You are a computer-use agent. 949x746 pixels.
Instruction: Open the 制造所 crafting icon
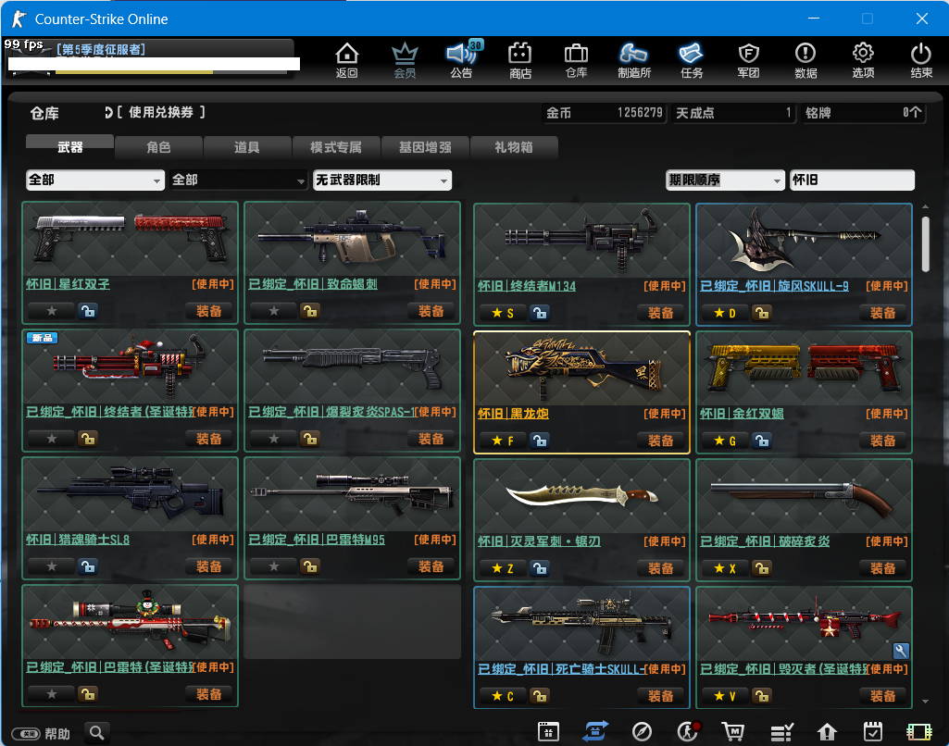633,60
